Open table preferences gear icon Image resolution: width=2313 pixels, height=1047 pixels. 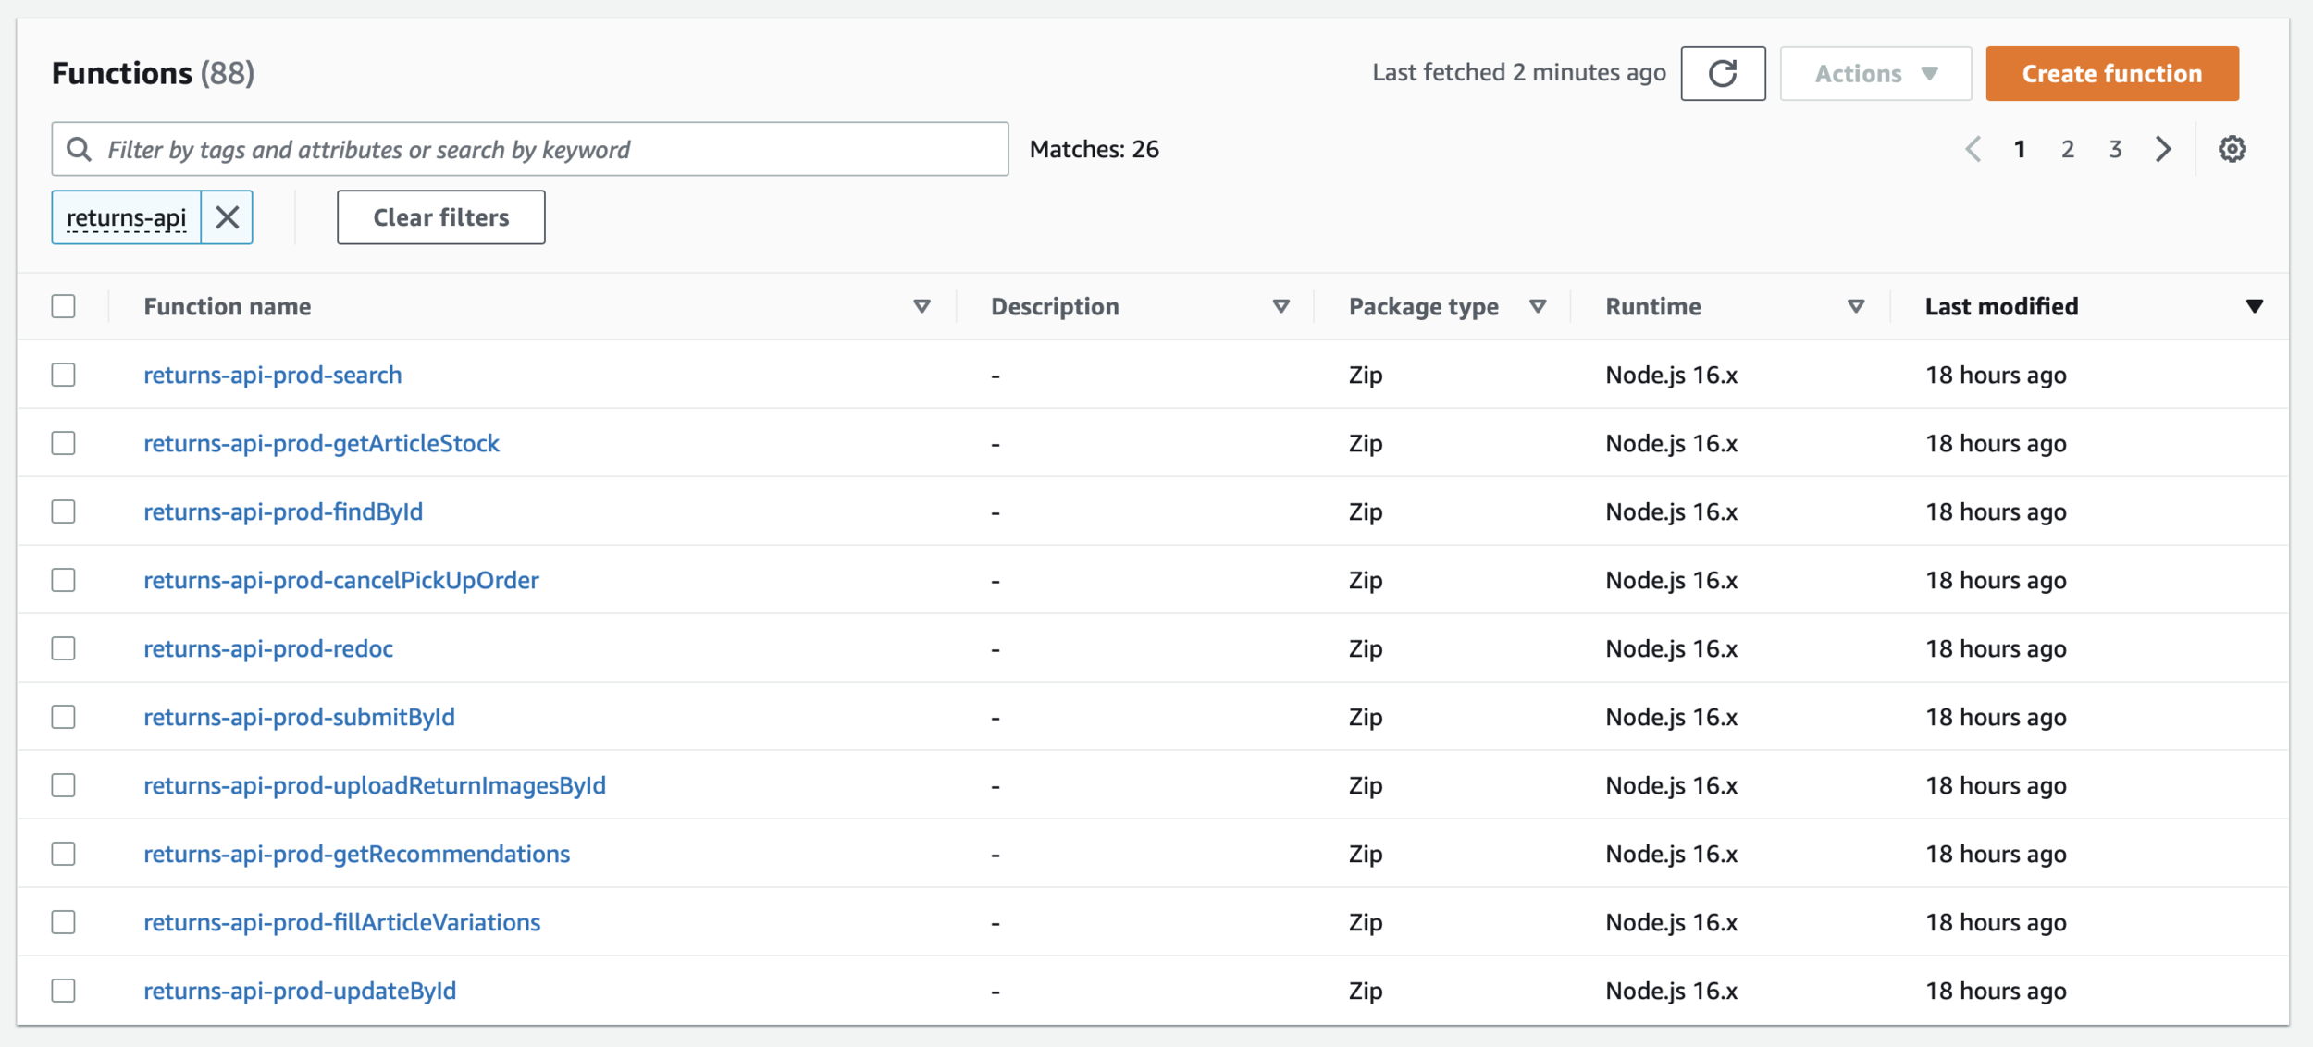2232,149
